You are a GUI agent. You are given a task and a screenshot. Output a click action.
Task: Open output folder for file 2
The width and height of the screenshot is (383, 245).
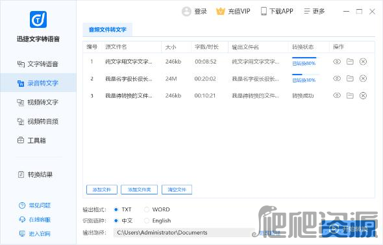click(350, 78)
